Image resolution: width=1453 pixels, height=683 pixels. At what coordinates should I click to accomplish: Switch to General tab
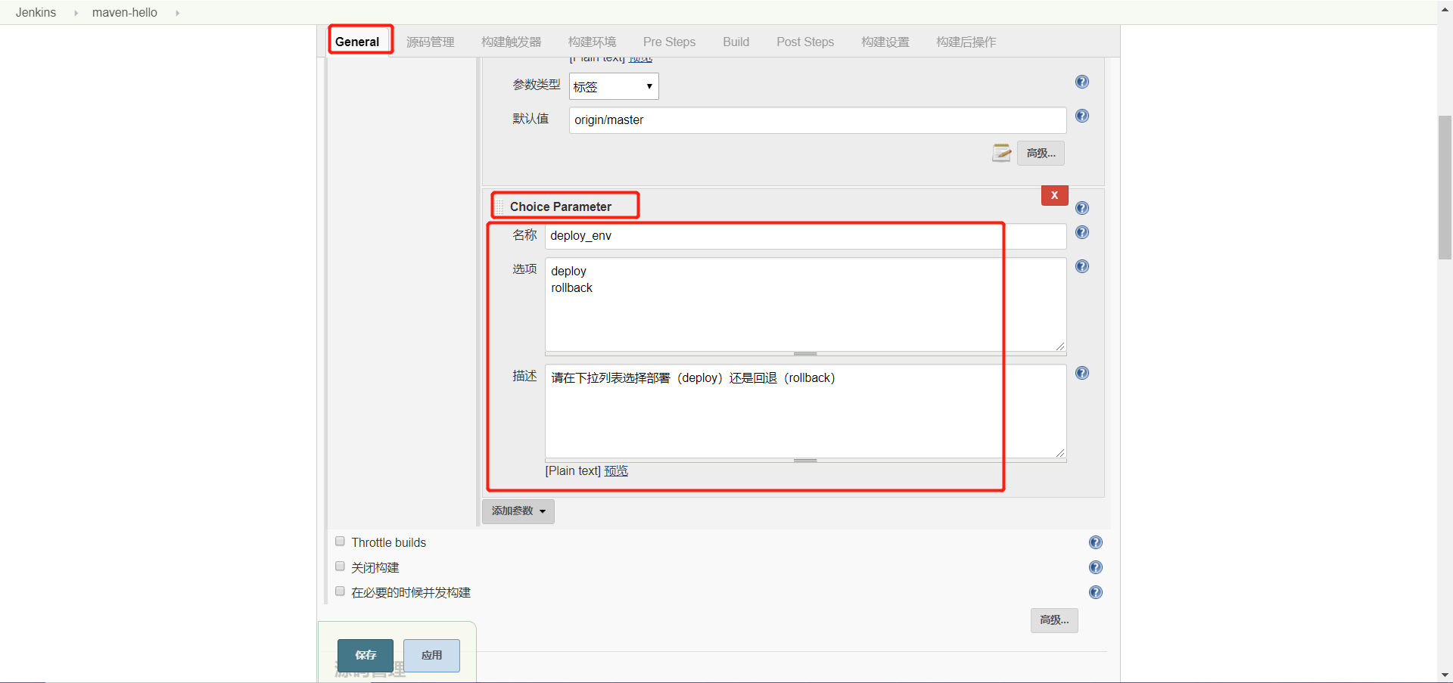[x=357, y=42]
